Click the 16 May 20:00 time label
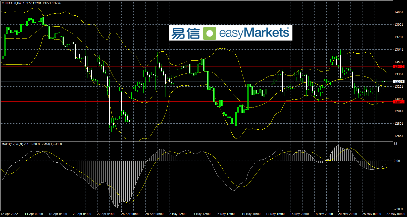 tap(299, 214)
